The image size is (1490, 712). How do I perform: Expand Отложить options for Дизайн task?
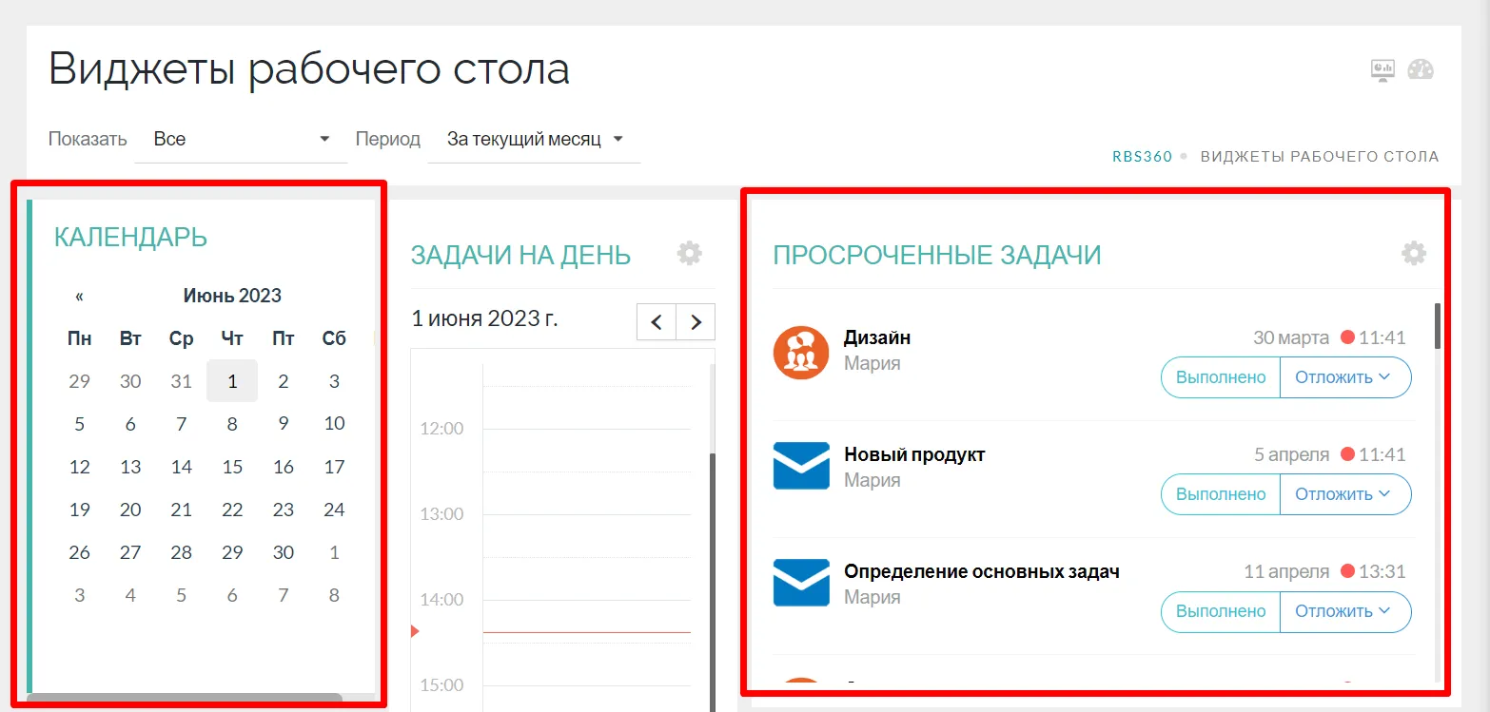pyautogui.click(x=1343, y=377)
